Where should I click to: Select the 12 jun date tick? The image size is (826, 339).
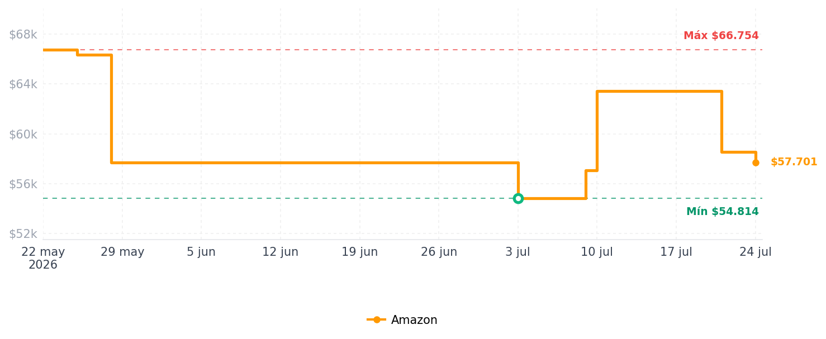281,252
